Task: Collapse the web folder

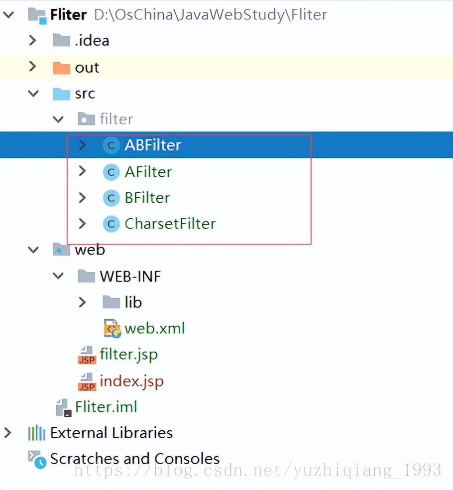Action: [33, 250]
